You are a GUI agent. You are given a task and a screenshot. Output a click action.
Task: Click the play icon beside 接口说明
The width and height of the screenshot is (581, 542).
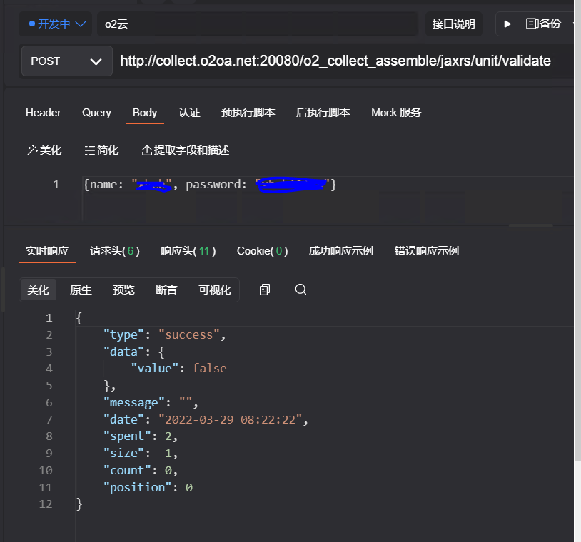507,24
